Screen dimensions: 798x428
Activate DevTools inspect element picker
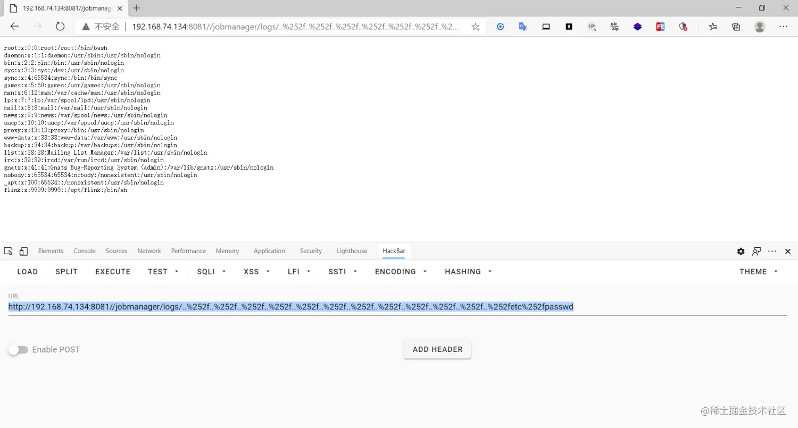8,251
